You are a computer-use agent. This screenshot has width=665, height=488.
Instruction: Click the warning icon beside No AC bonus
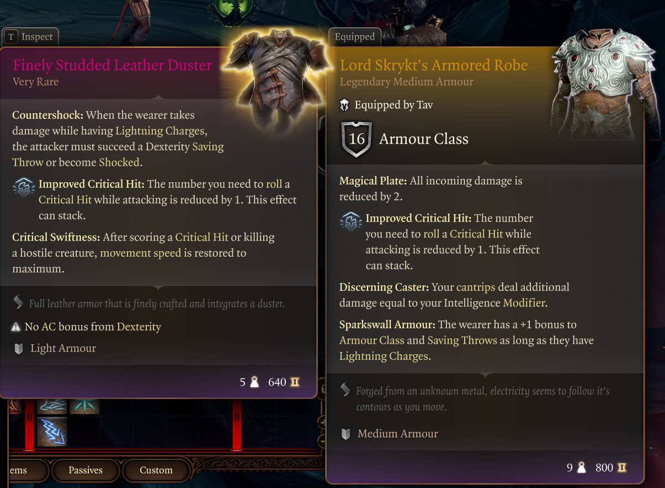click(16, 327)
